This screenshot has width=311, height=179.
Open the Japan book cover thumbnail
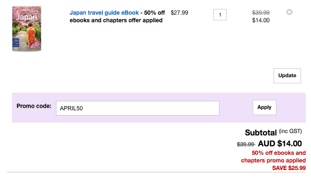point(27,29)
